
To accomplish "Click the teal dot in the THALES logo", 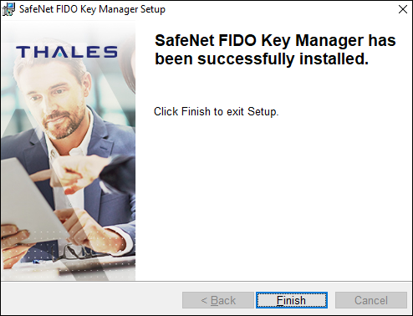I will (60, 54).
